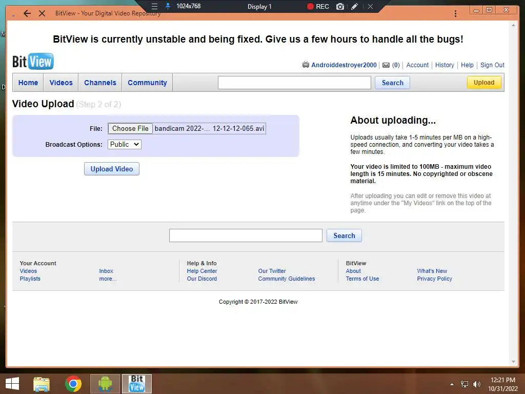This screenshot has width=525, height=394.
Task: Click the yellow Upload button
Action: [x=484, y=83]
